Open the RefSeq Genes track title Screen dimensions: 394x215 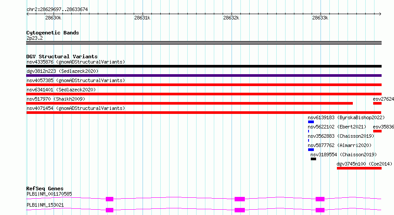[45, 189]
